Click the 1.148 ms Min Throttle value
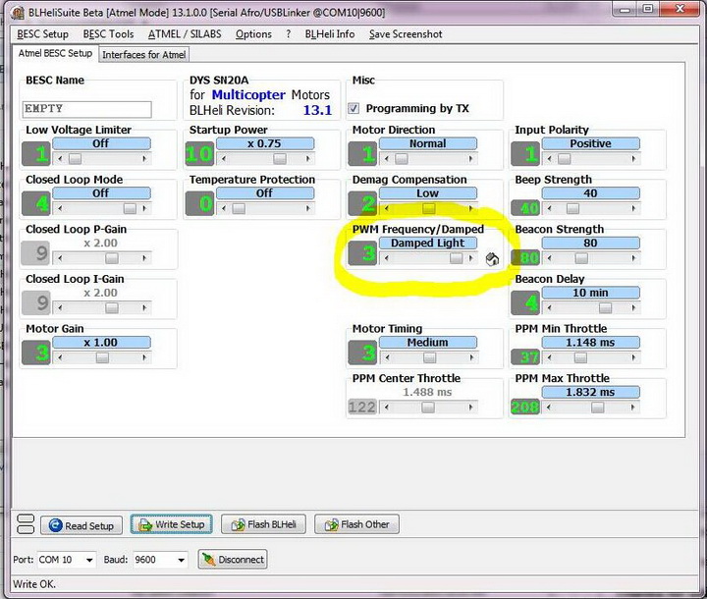Image resolution: width=707 pixels, height=599 pixels. coord(590,343)
